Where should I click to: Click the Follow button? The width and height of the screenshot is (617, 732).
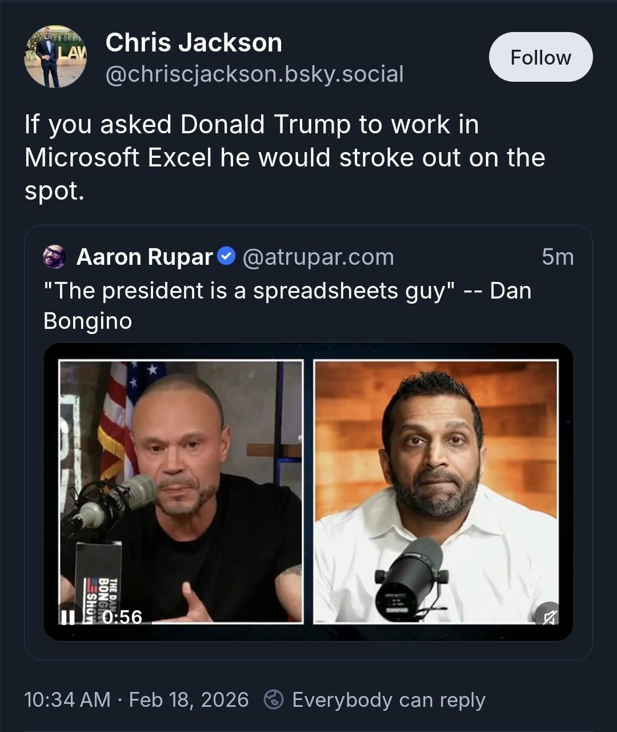[x=540, y=57]
